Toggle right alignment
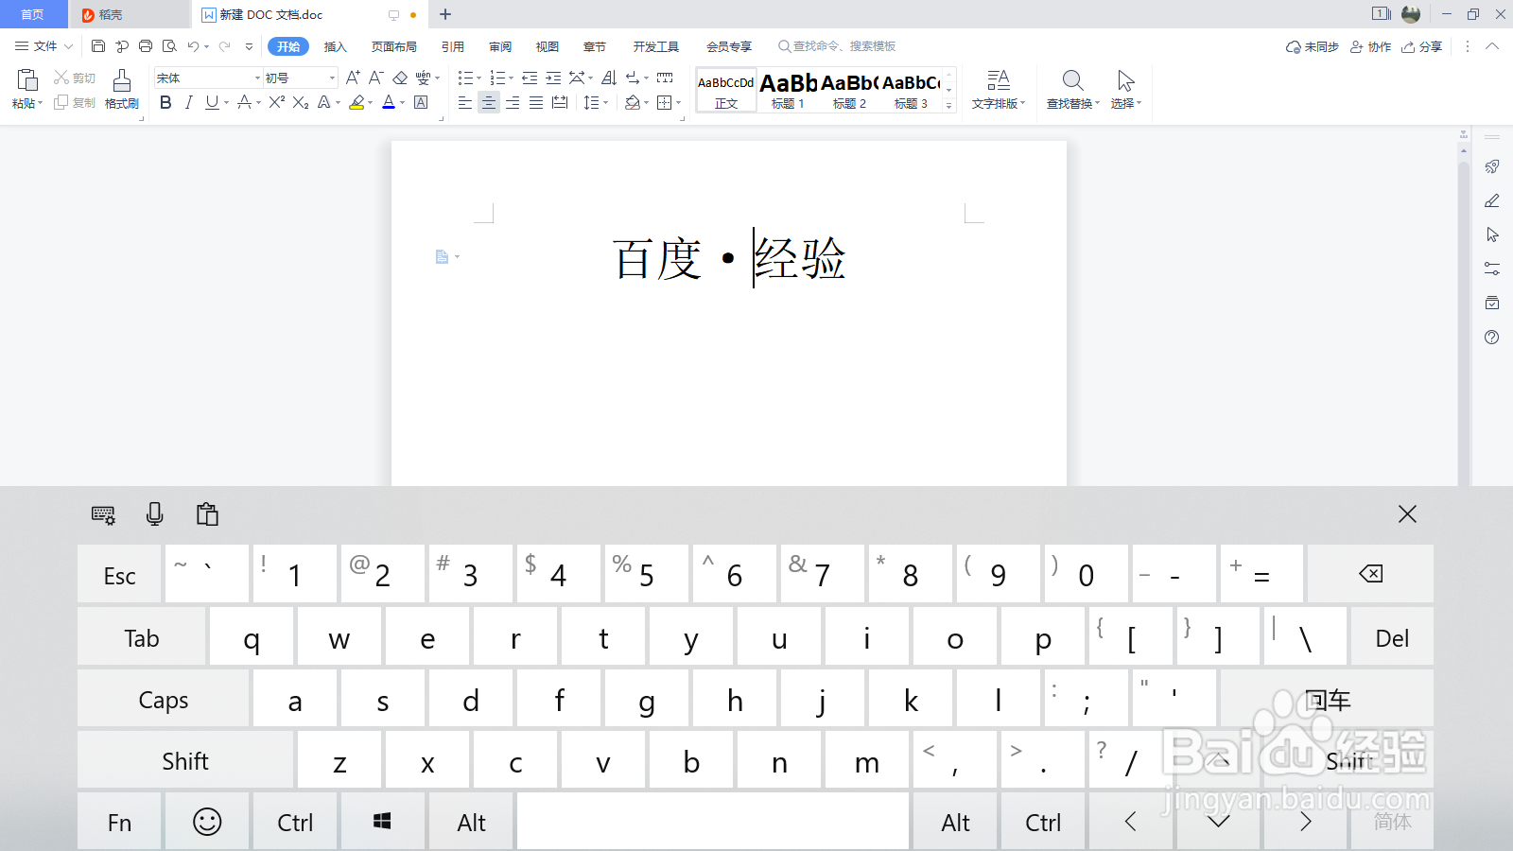The width and height of the screenshot is (1513, 851). [x=513, y=102]
